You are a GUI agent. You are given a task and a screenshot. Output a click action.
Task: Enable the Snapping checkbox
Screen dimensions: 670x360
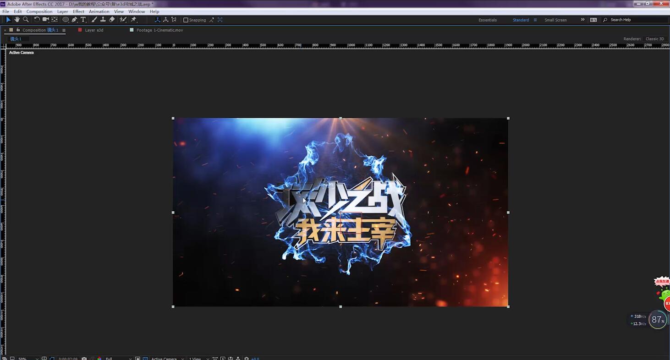(186, 20)
